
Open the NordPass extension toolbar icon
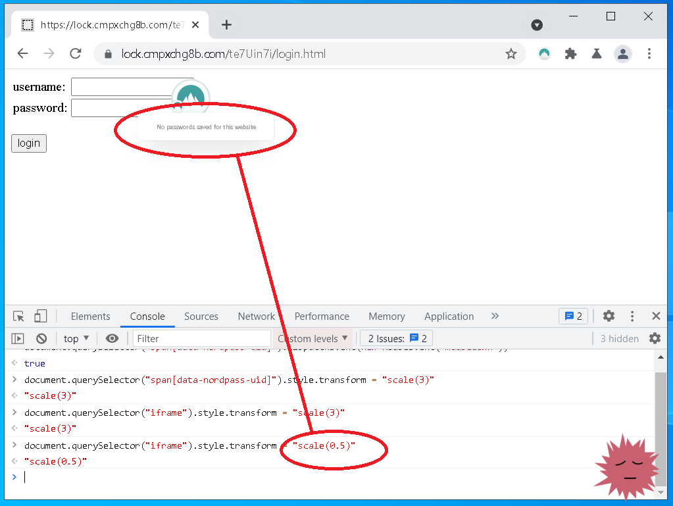[x=544, y=54]
